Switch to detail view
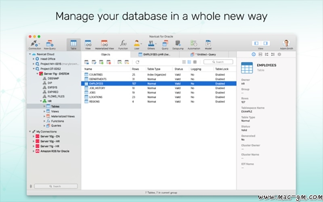Image resolution: width=323 pixels, height=202 pixels. [195, 62]
